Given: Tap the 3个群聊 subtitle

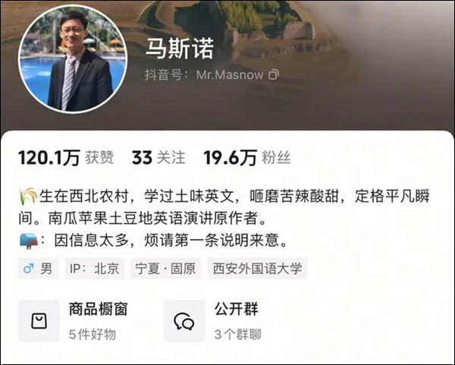Looking at the screenshot, I should [238, 335].
